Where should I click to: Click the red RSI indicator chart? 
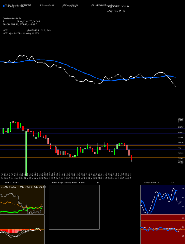click(x=162, y=229)
